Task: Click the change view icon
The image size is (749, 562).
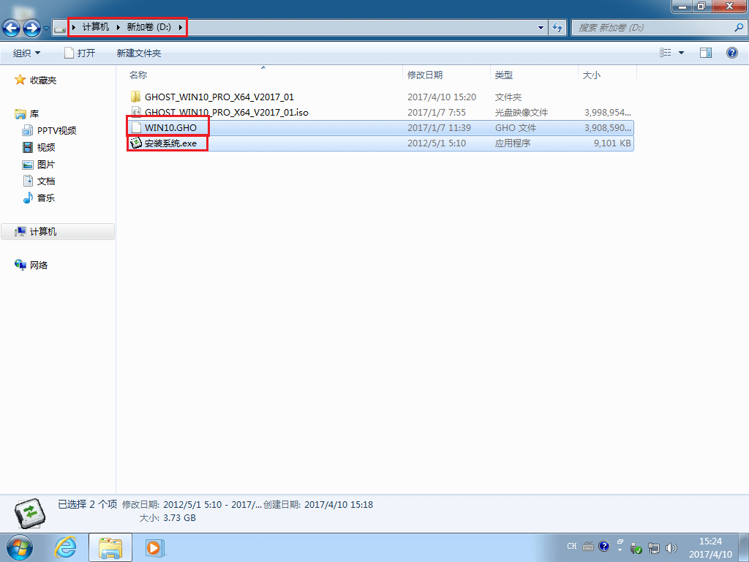Action: pos(666,53)
